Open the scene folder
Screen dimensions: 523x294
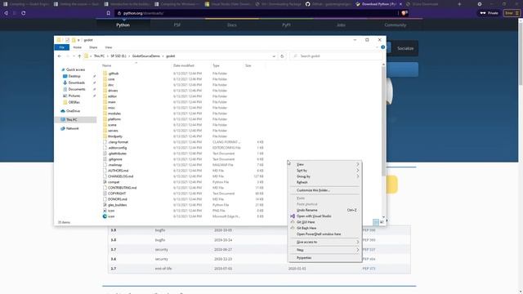pyautogui.click(x=112, y=125)
